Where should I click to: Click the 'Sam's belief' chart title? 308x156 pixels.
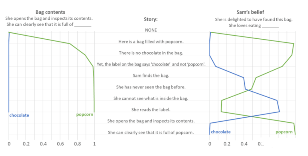(x=250, y=12)
